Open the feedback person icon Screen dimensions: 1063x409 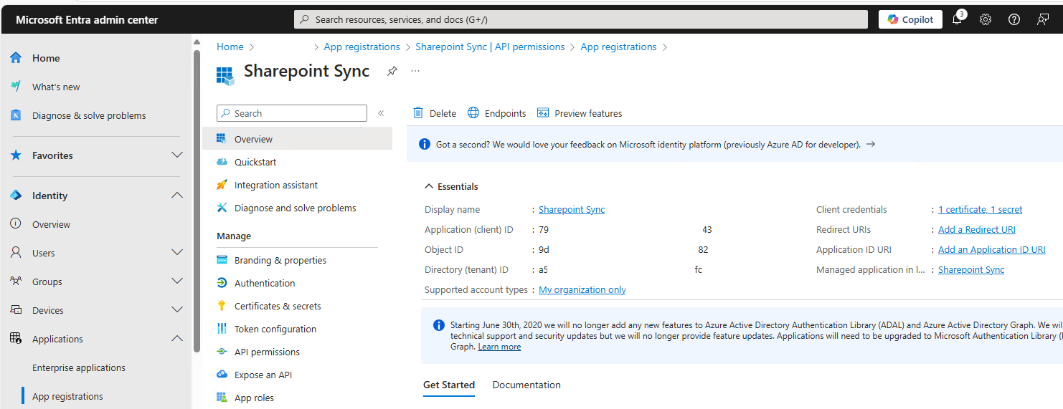tap(1043, 19)
